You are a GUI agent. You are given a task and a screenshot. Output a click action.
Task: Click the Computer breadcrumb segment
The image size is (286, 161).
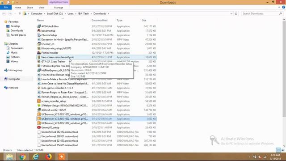tap(37, 14)
